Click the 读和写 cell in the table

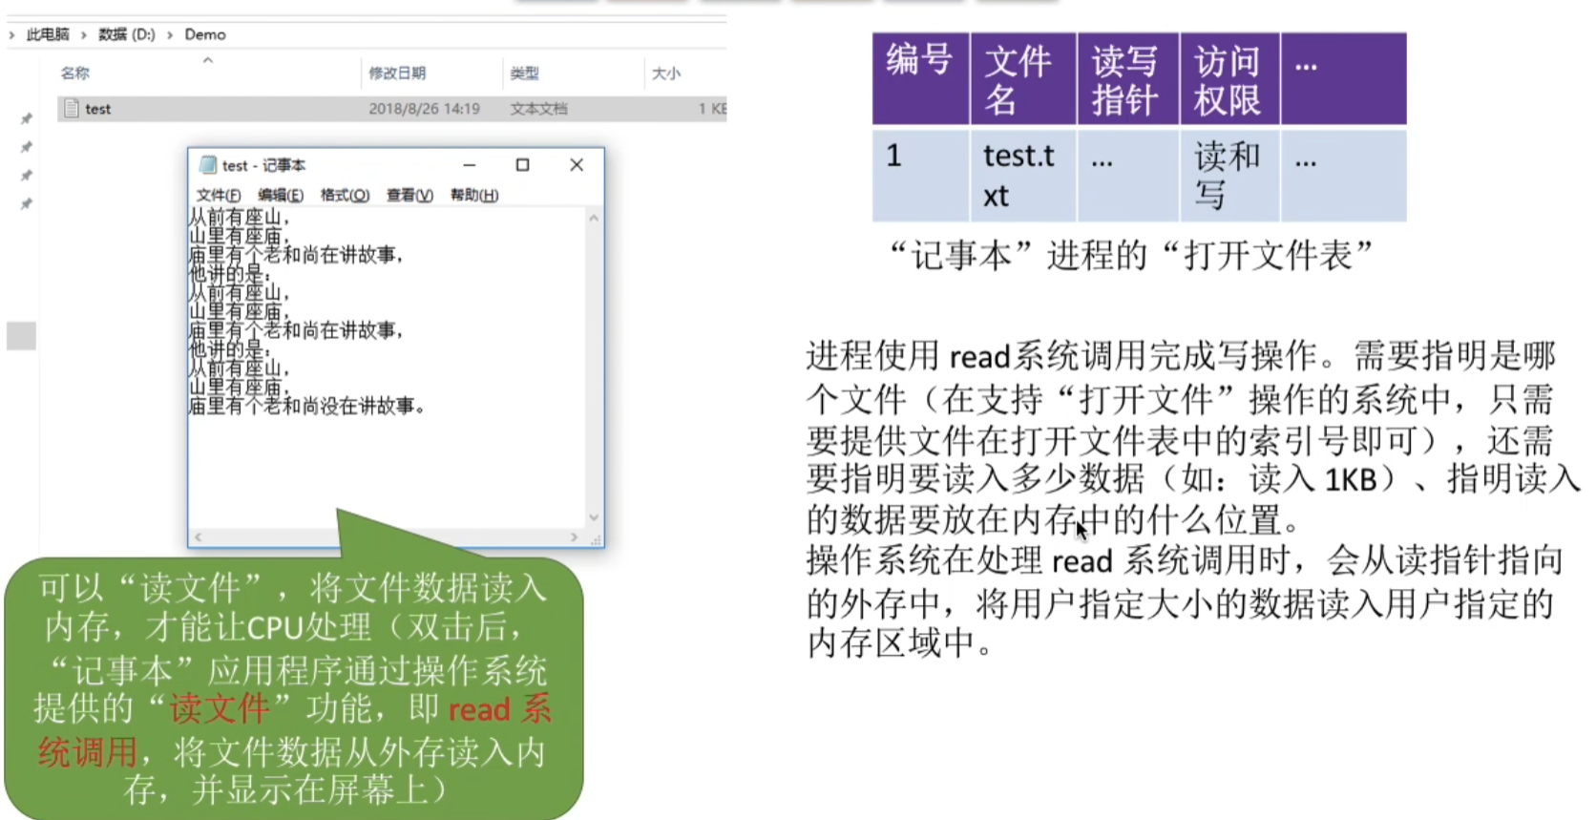(1230, 176)
